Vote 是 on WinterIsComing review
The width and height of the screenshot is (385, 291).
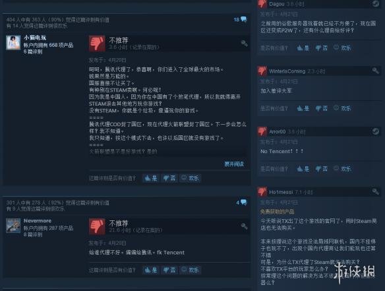[x=303, y=108]
